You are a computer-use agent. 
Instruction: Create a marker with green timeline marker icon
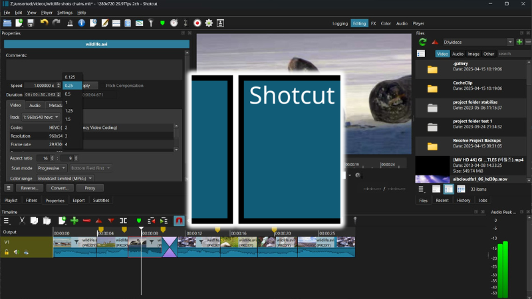[x=139, y=221]
